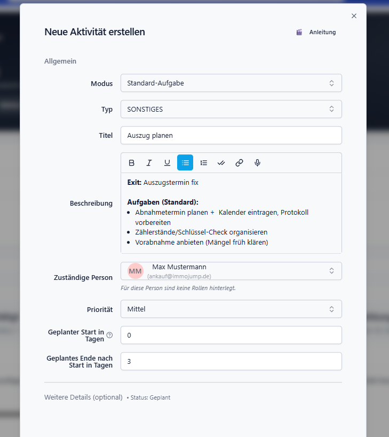The height and width of the screenshot is (437, 389).
Task: Apply a numbered list to the description
Action: [x=203, y=163]
